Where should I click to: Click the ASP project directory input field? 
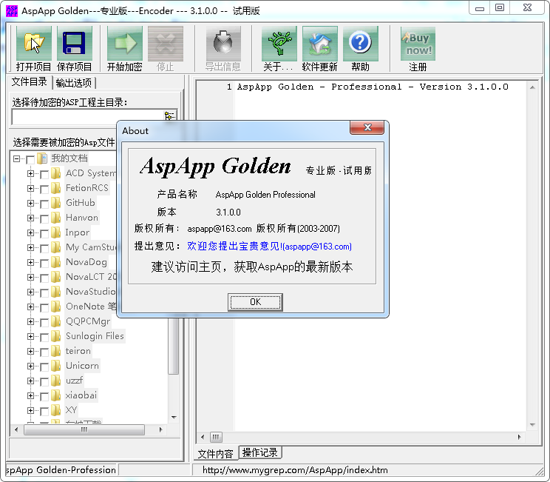click(87, 116)
